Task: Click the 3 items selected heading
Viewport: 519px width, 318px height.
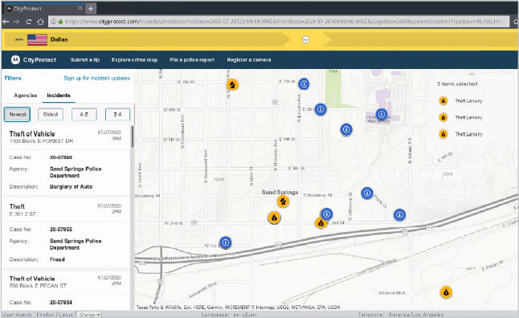Action: point(457,84)
